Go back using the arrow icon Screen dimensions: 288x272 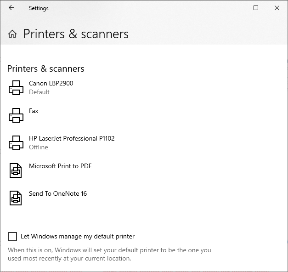pos(11,8)
